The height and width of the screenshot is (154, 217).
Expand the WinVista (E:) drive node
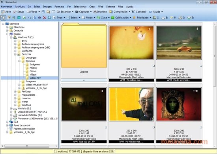[x=11, y=108]
